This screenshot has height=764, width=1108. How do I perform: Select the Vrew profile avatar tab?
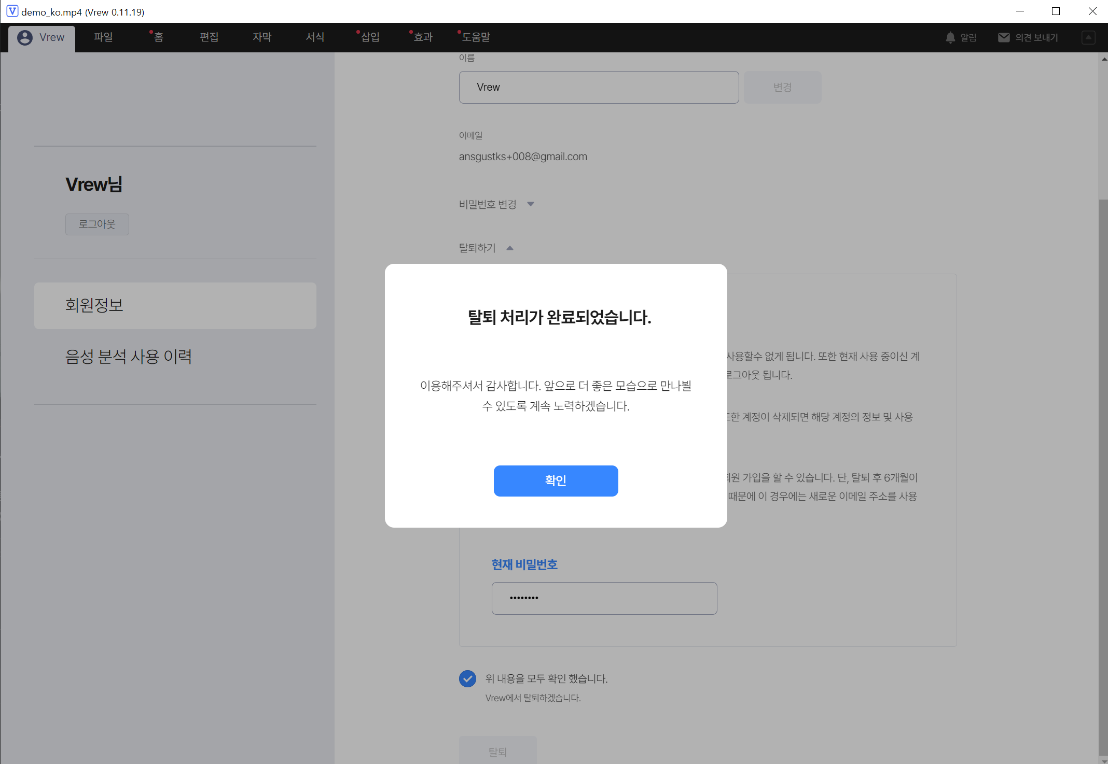pyautogui.click(x=41, y=37)
